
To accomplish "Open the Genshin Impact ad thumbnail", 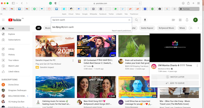I will point(55,46).
